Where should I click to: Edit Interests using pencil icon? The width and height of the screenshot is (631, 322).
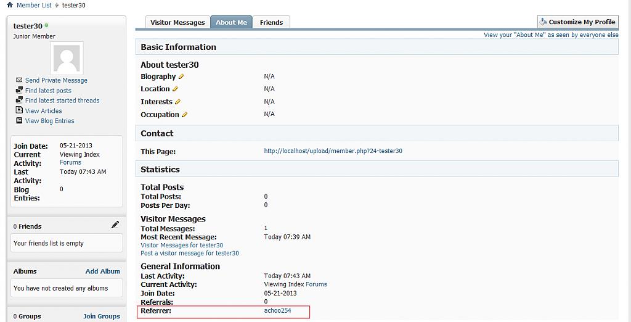178,102
